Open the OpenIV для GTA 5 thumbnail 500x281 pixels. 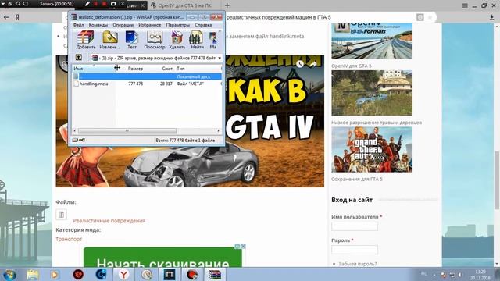tap(372, 41)
